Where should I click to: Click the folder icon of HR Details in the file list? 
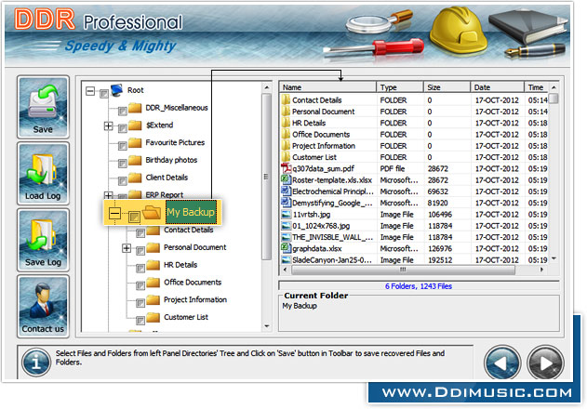tap(286, 123)
